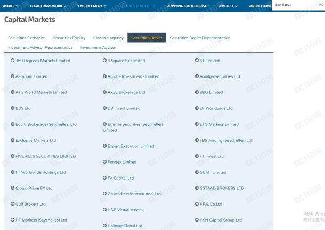This screenshot has width=325, height=230.
Task: Click arrow icon beside Fondex Limited
Action: coord(104,162)
